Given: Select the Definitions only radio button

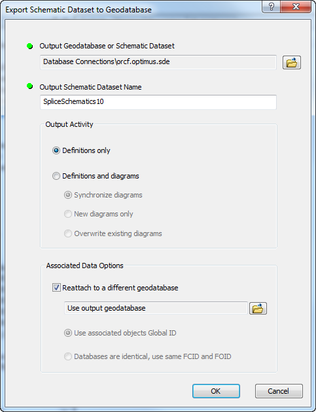Looking at the screenshot, I should 56,150.
